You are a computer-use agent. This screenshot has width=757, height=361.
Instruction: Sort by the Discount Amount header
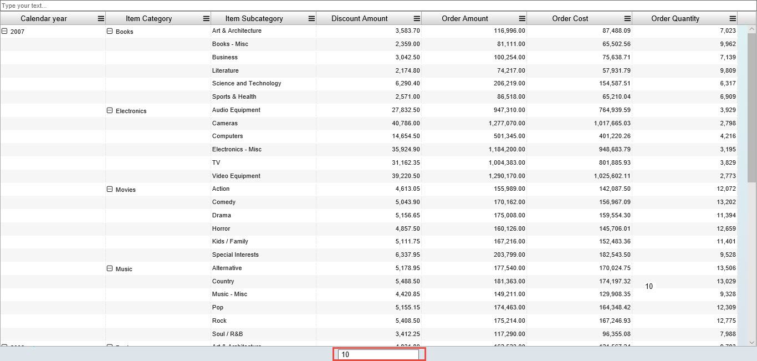point(359,18)
